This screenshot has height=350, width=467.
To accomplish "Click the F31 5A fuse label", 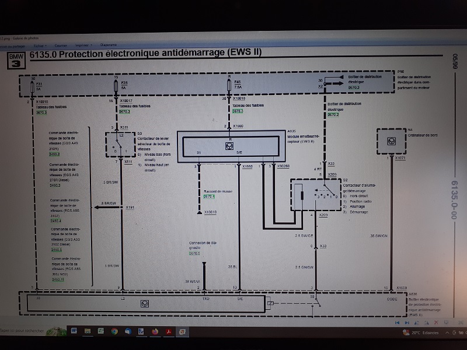I will [x=39, y=86].
